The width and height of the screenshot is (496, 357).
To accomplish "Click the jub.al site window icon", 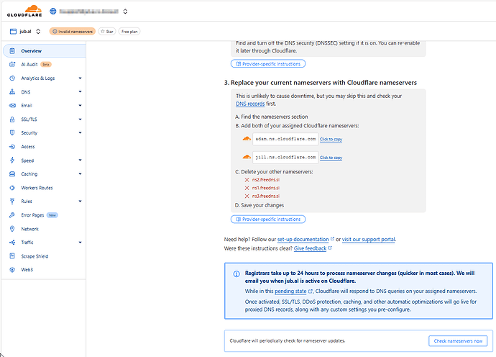I will (13, 32).
